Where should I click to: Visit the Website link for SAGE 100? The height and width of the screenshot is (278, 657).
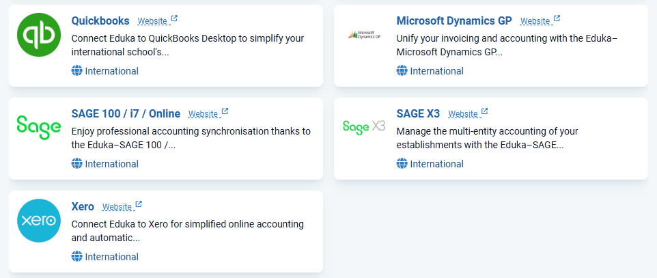203,114
